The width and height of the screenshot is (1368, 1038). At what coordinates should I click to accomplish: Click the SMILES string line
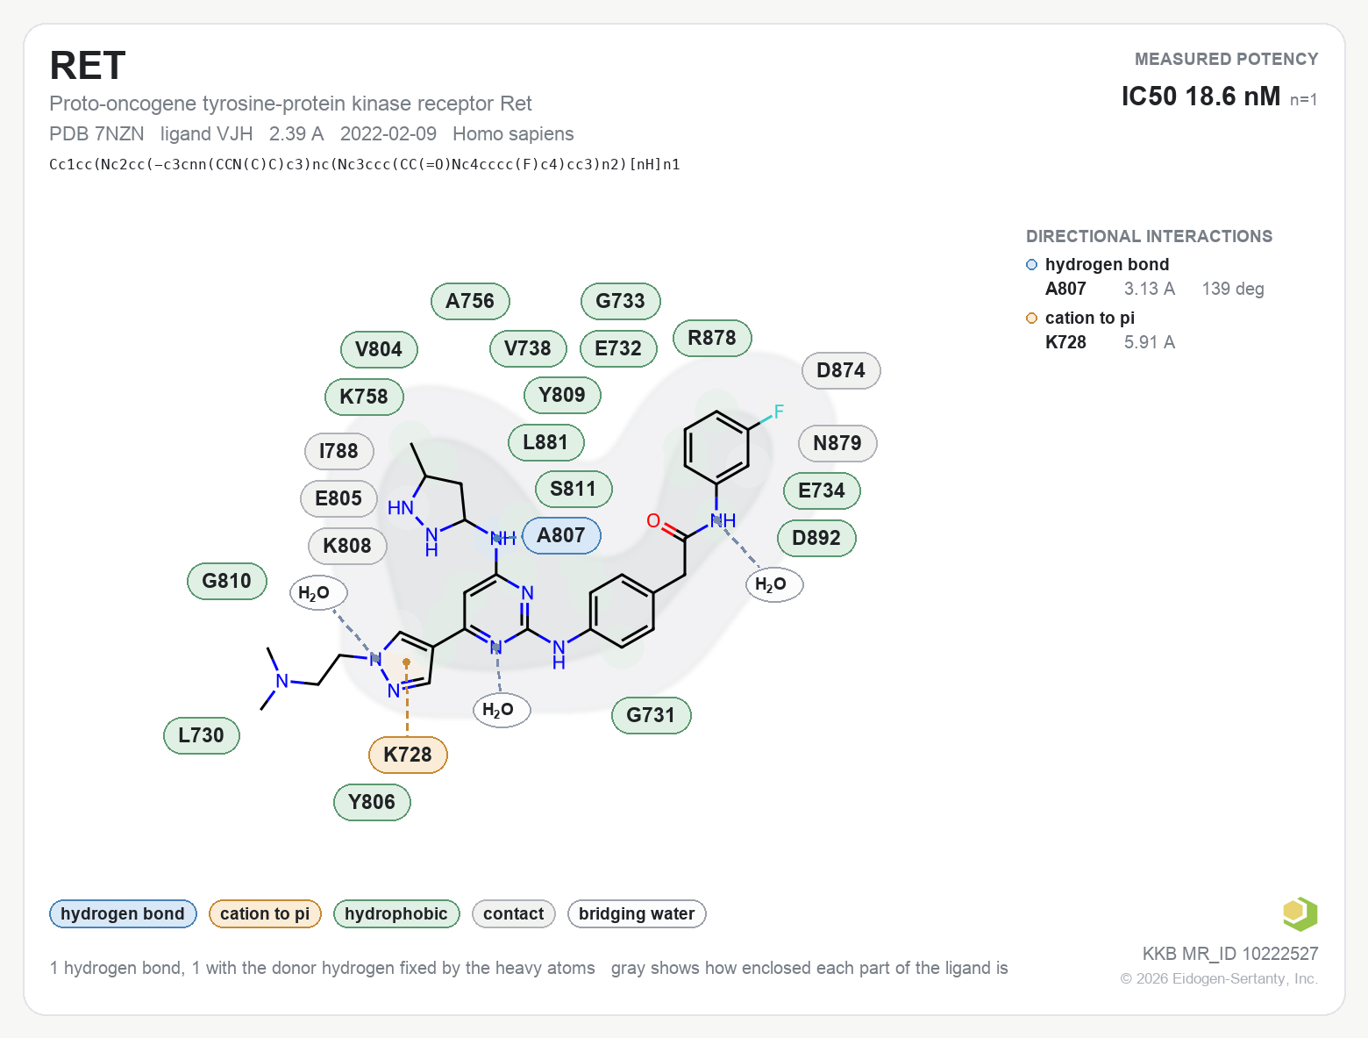(x=365, y=164)
